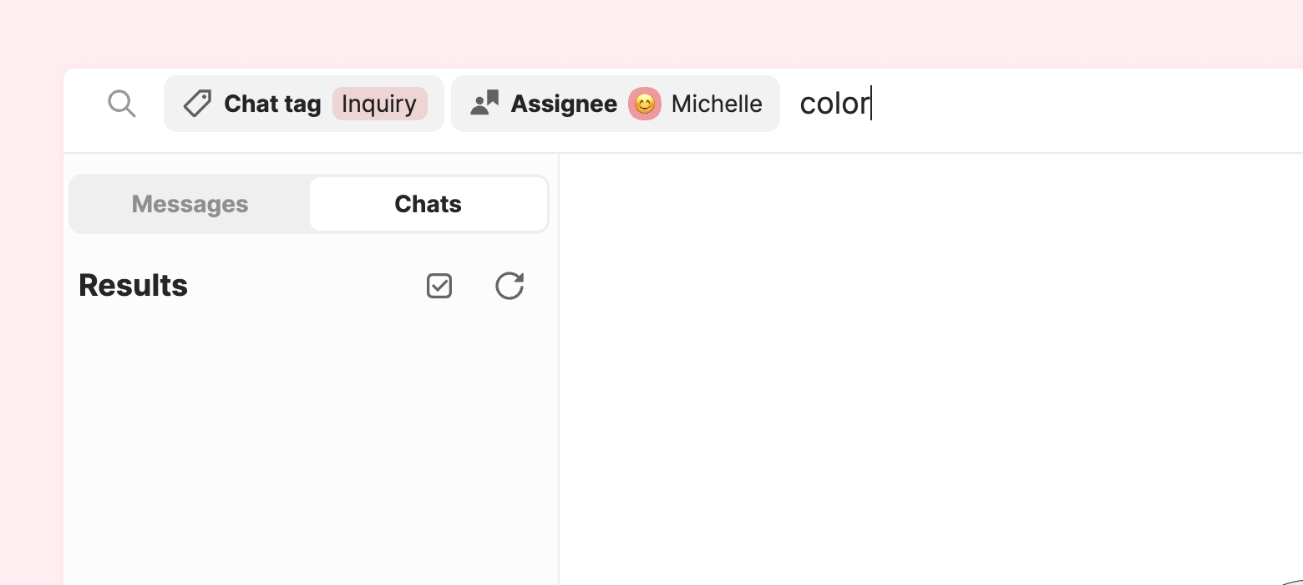
Task: Change the assignee name Michelle
Action: click(717, 104)
